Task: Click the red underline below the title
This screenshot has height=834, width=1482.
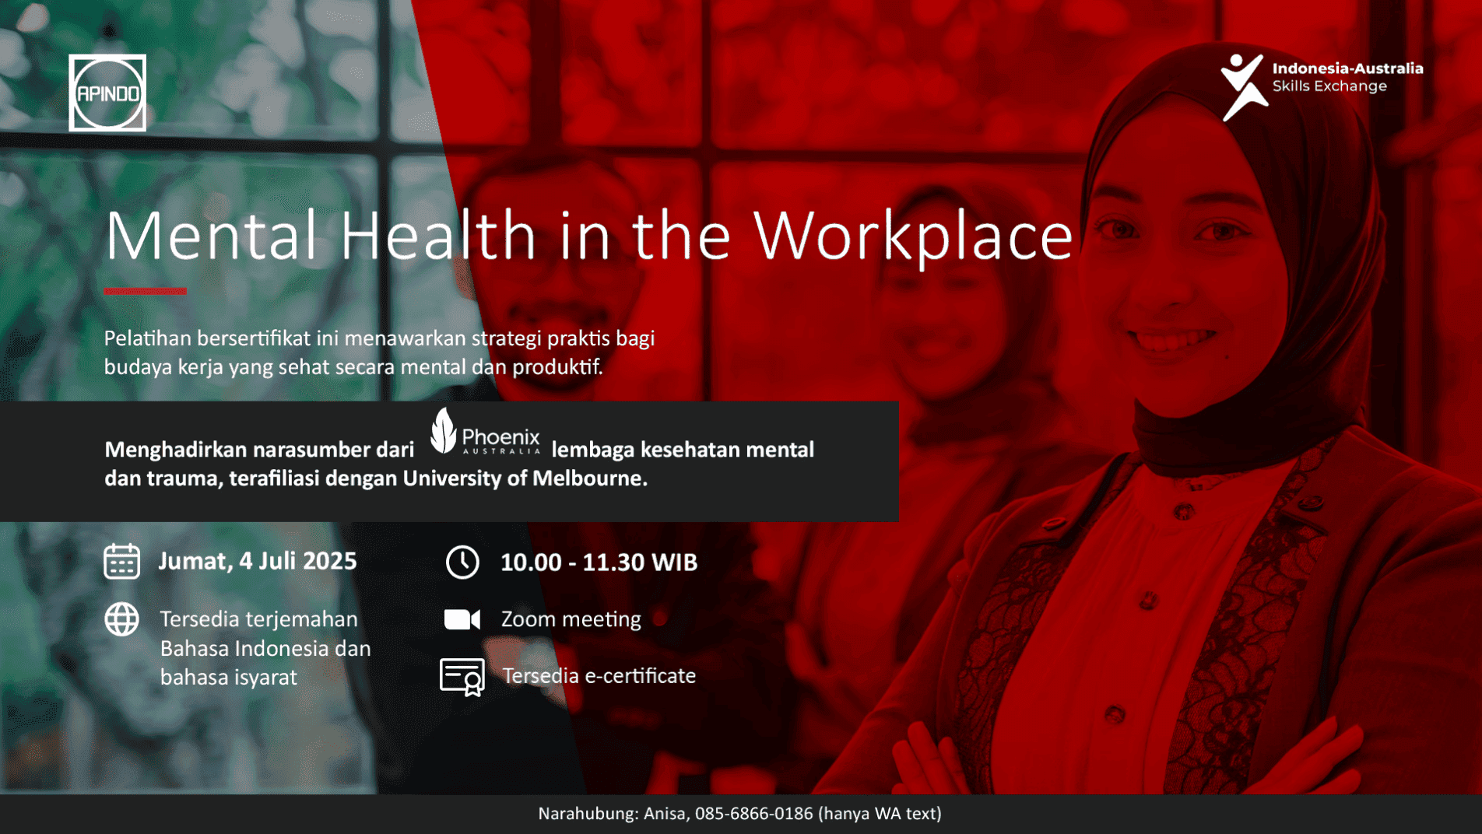Action: pos(146,291)
